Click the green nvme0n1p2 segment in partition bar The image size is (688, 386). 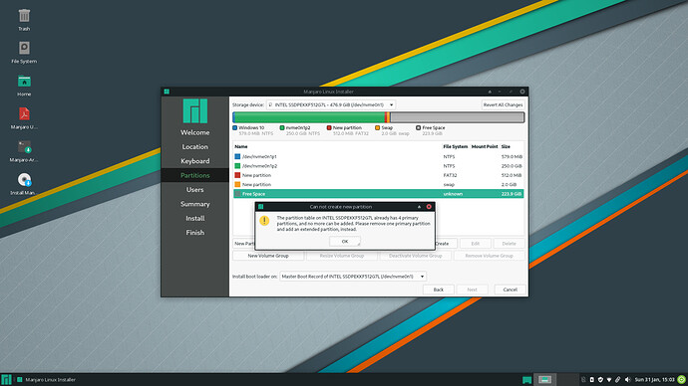click(310, 117)
